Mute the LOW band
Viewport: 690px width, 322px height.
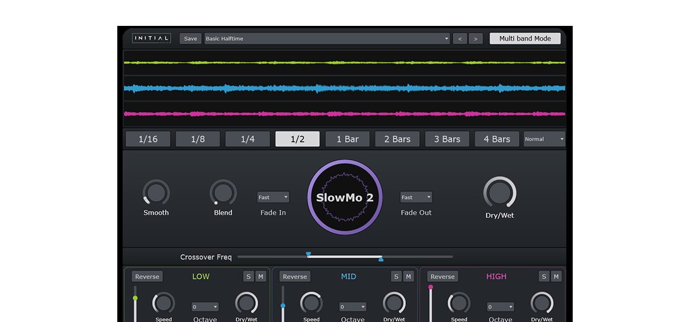(260, 277)
